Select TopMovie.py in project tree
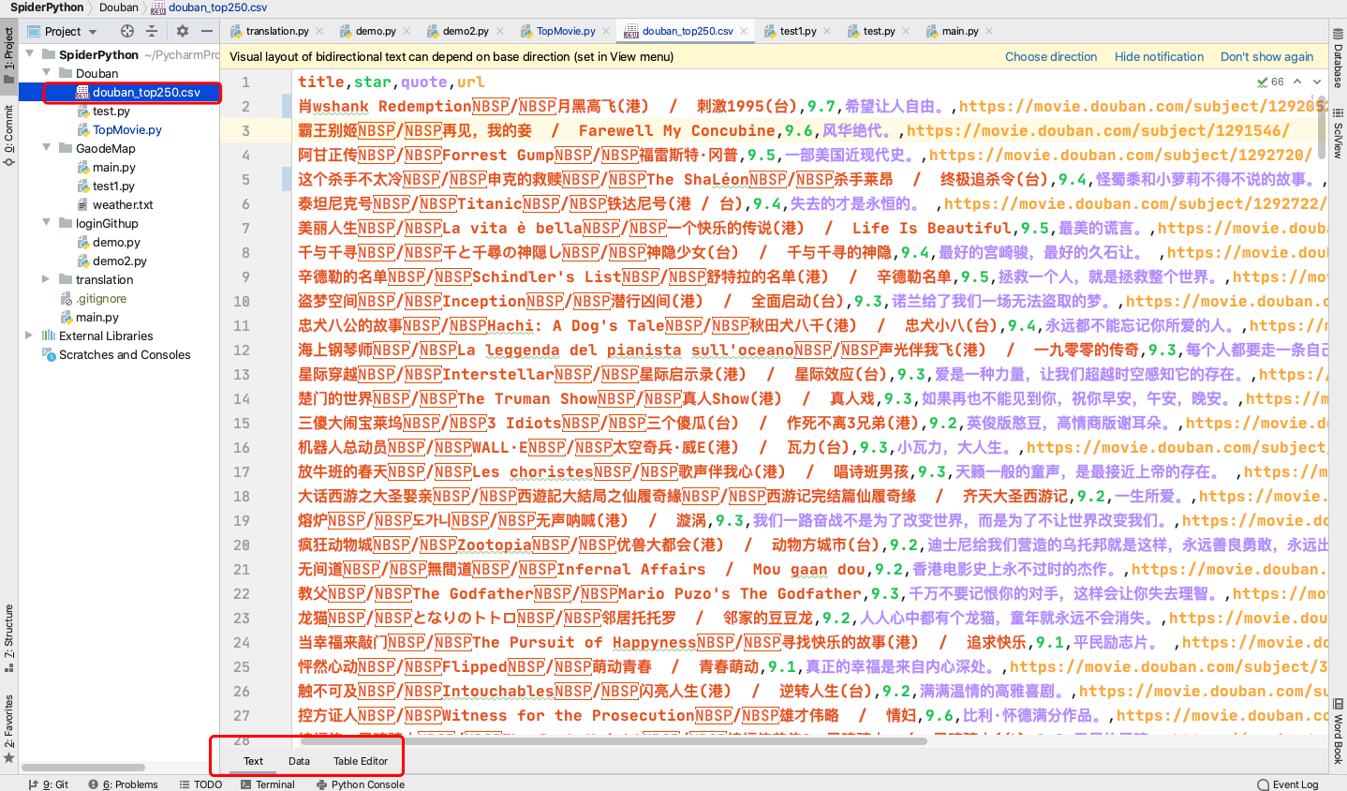1347x791 pixels. (x=126, y=129)
